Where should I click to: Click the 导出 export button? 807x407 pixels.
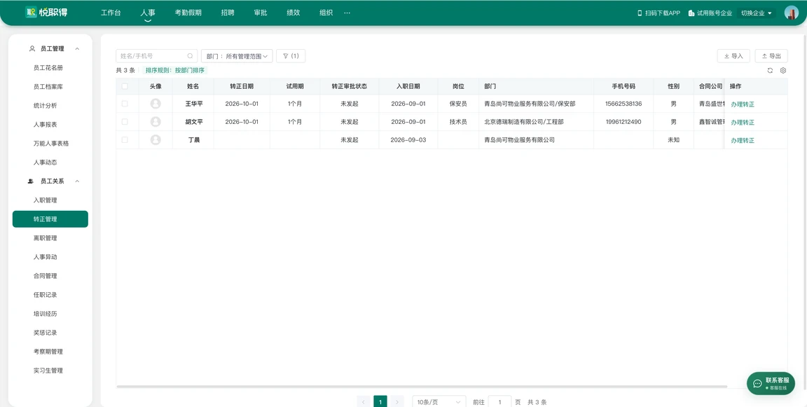point(771,55)
